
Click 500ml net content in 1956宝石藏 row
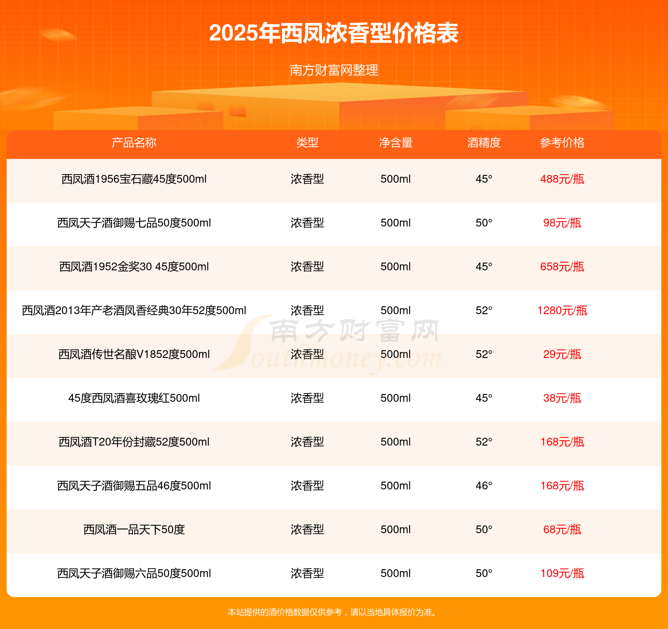pos(396,179)
